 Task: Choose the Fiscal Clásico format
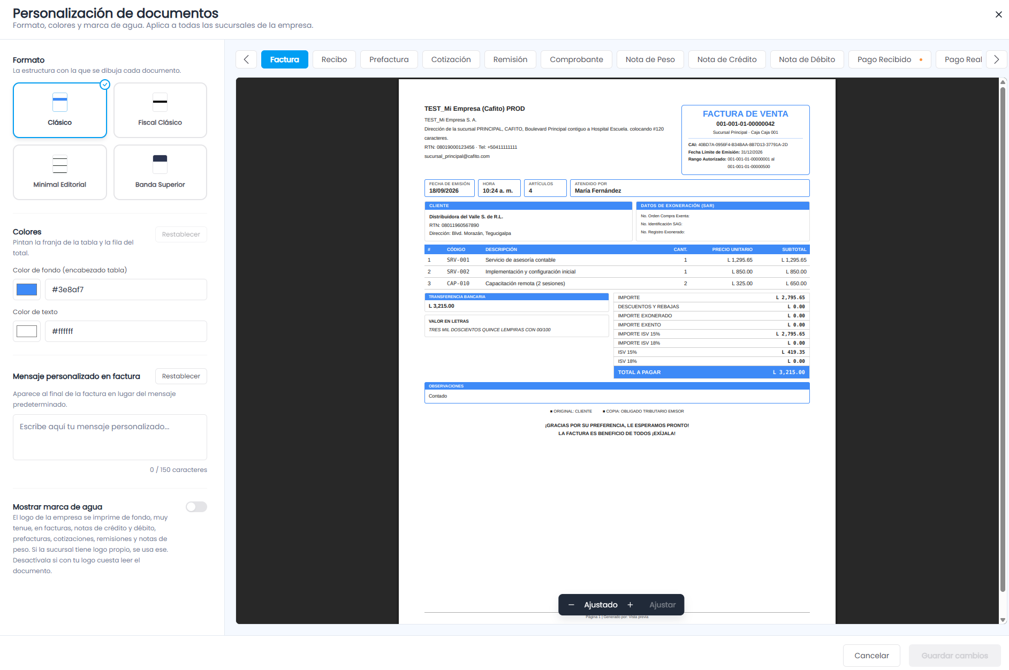coord(160,110)
